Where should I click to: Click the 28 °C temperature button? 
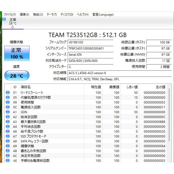coord(17,76)
